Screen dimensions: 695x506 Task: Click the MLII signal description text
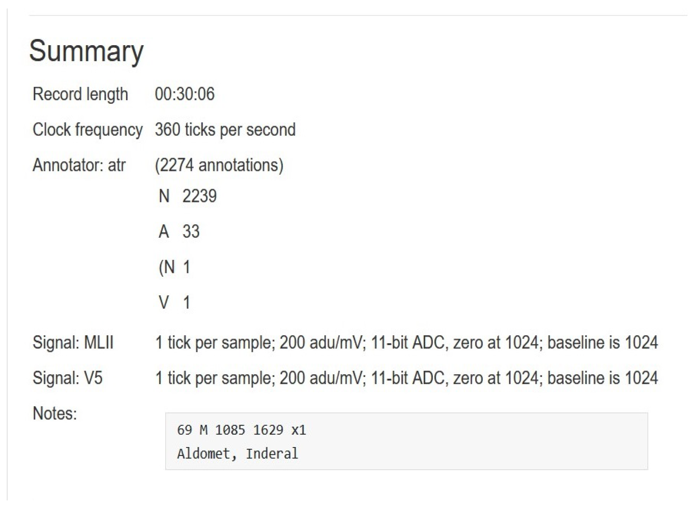[406, 343]
